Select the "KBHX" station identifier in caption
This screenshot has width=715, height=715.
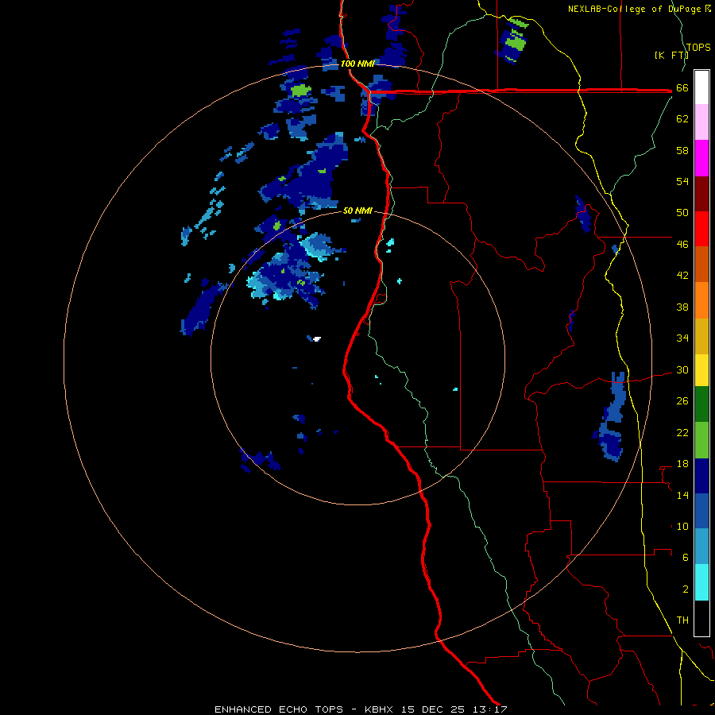[381, 709]
